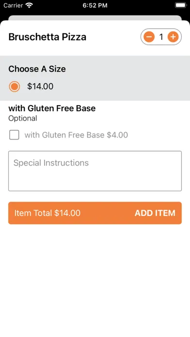The image size is (190, 337).
Task: Tap the 'with Gluten Free Base $4.00' option label
Action: point(76,135)
